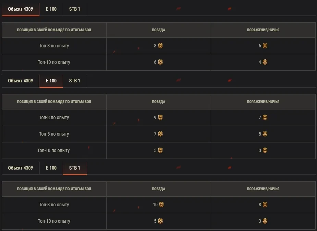
Task: Click token icon in Топ-5 row Поражение/Ничья column
Action: (x=265, y=134)
